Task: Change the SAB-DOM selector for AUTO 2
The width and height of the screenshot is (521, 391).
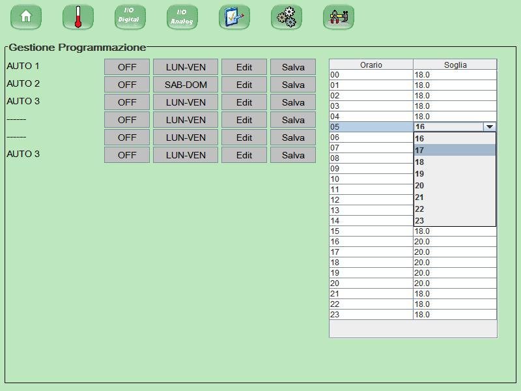Action: coord(185,84)
